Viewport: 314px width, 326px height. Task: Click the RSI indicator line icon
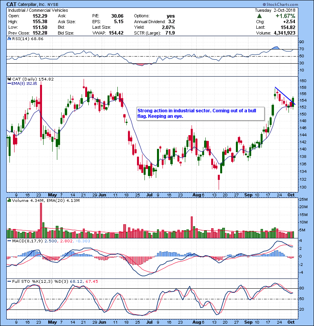9,38
